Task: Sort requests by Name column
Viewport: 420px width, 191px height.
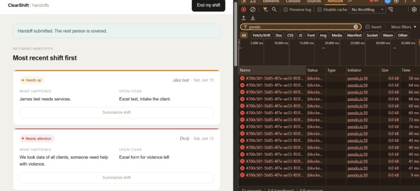Action: click(x=272, y=70)
